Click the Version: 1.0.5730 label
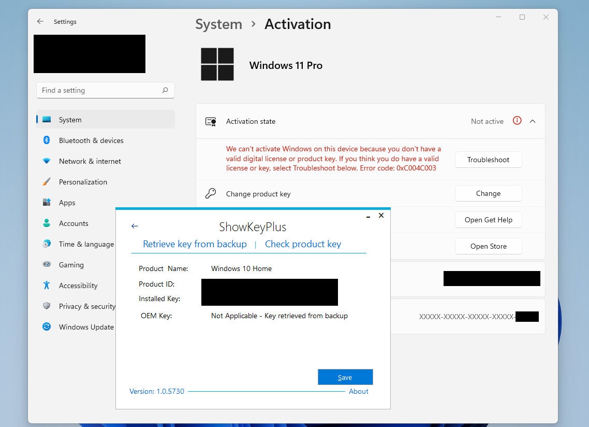The image size is (589, 427). coord(157,391)
